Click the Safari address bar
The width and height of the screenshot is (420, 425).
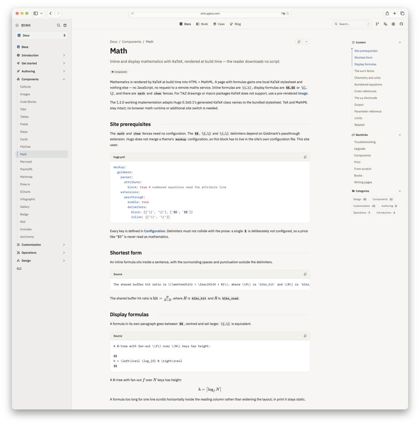tap(210, 14)
